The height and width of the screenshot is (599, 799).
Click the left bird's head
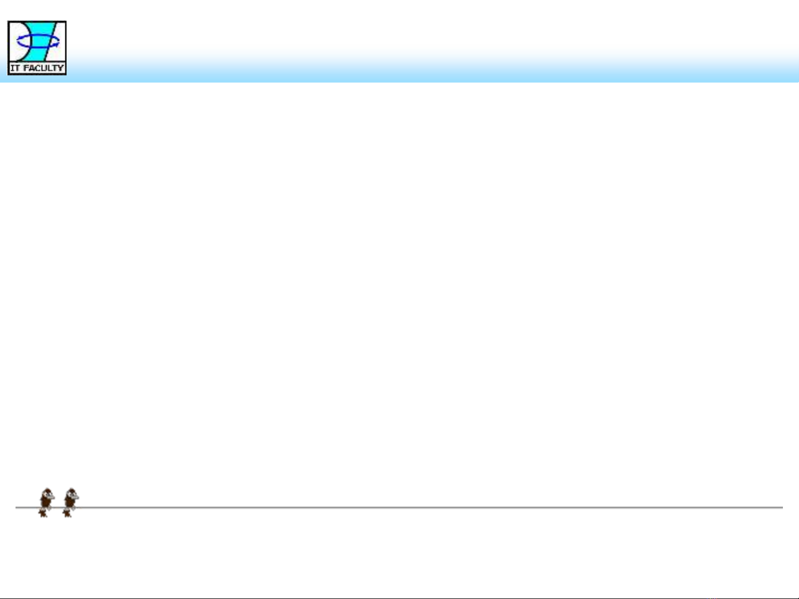coord(48,493)
